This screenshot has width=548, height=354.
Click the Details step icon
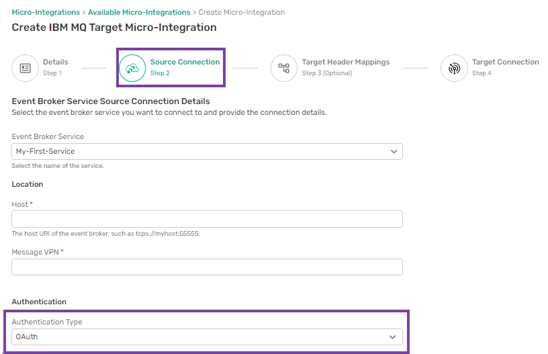(25, 68)
